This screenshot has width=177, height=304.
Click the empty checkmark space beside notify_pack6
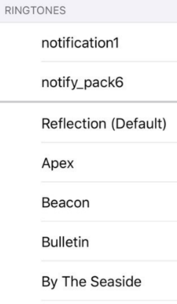click(x=21, y=82)
